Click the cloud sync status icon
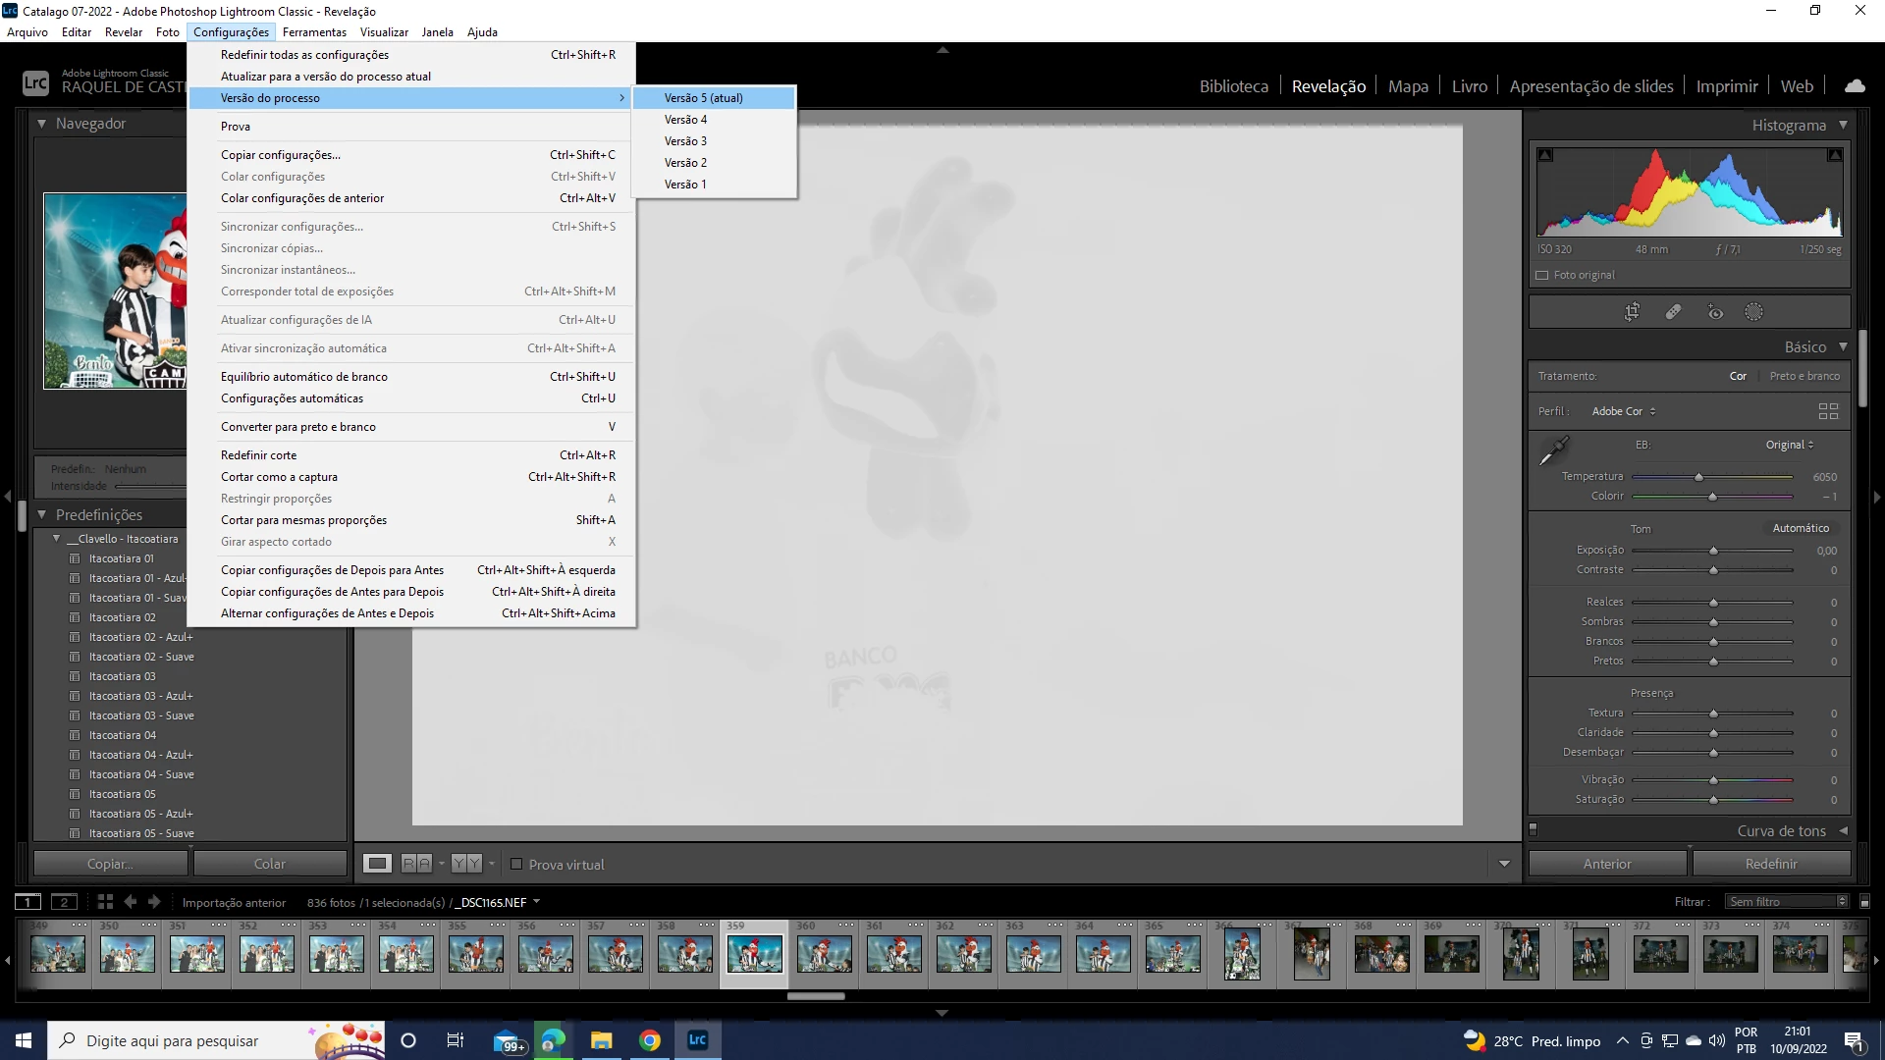1885x1060 pixels. coord(1855,86)
